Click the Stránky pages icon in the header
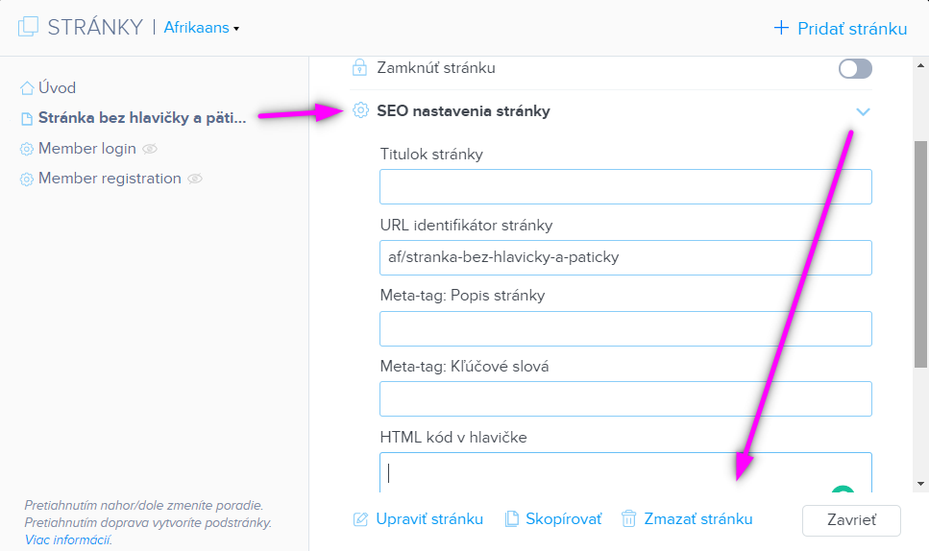This screenshot has width=929, height=551. [x=28, y=27]
